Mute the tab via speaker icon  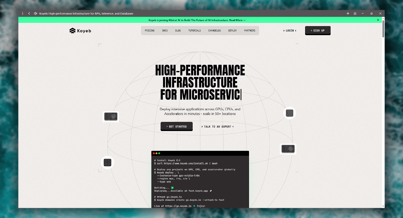click(36, 14)
